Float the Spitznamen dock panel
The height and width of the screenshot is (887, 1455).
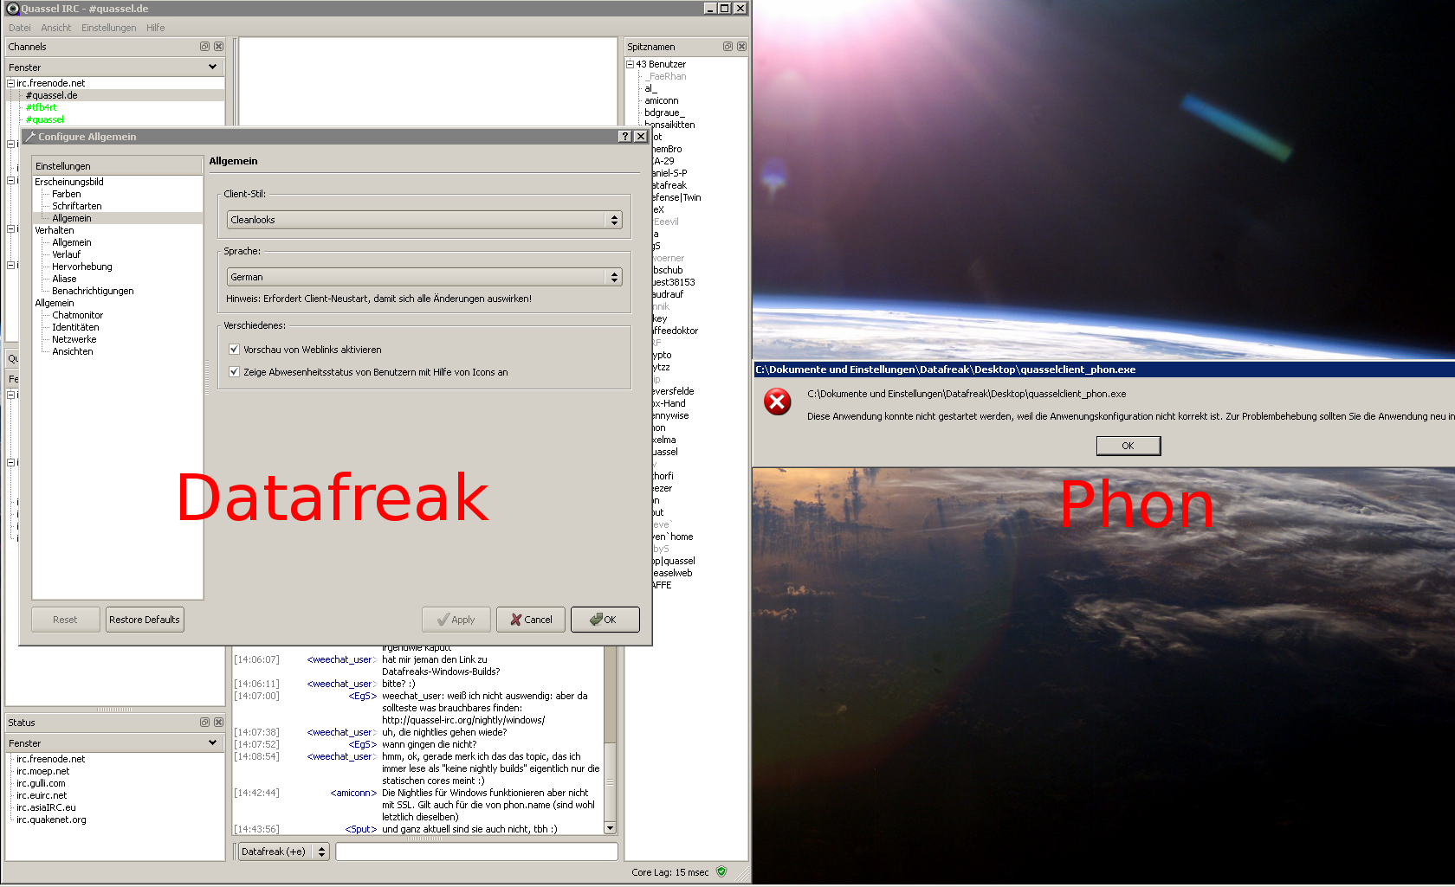coord(728,47)
